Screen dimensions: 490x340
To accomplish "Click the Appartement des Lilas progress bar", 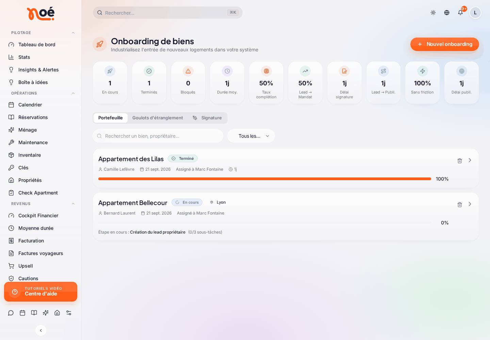I will [x=265, y=179].
